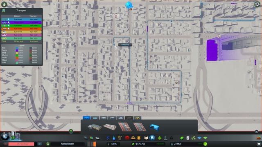
Task: Toggle train line visibility in Transport panel
Action: [x=9, y=29]
